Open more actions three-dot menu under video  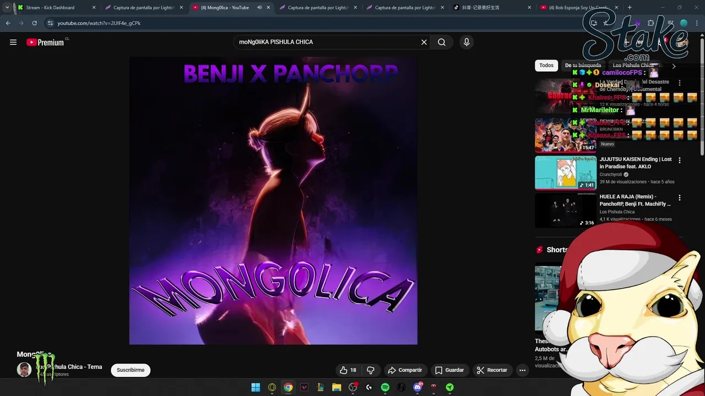522,370
